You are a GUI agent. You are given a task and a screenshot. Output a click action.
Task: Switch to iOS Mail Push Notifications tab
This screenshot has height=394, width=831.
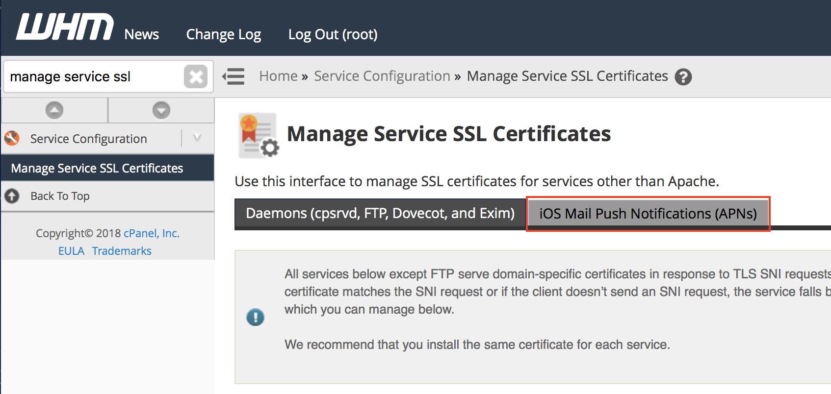point(648,214)
